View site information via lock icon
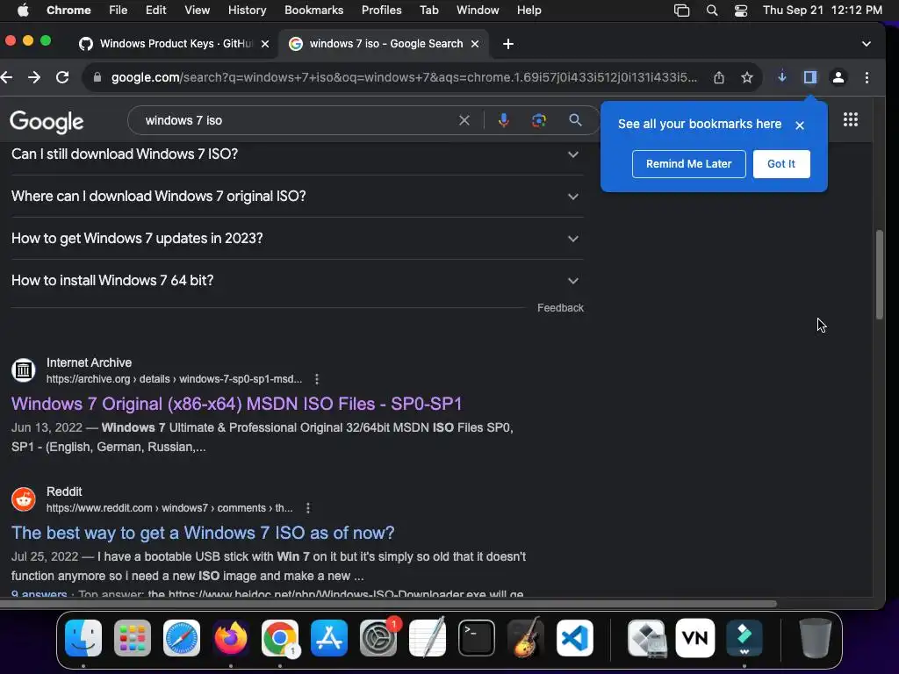Viewport: 899px width, 674px height. 97,77
